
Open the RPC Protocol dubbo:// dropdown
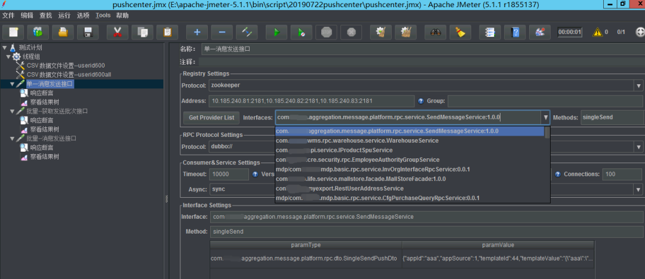pos(638,146)
